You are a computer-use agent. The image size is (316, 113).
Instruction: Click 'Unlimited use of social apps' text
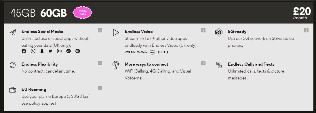click(x=55, y=42)
